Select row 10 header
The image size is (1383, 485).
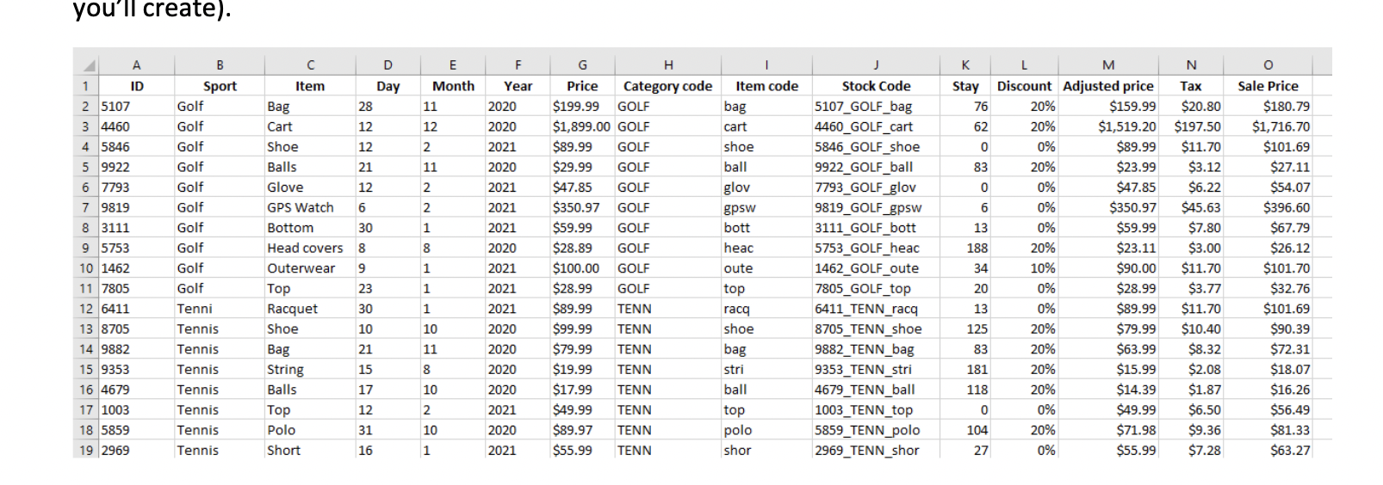[x=85, y=268]
